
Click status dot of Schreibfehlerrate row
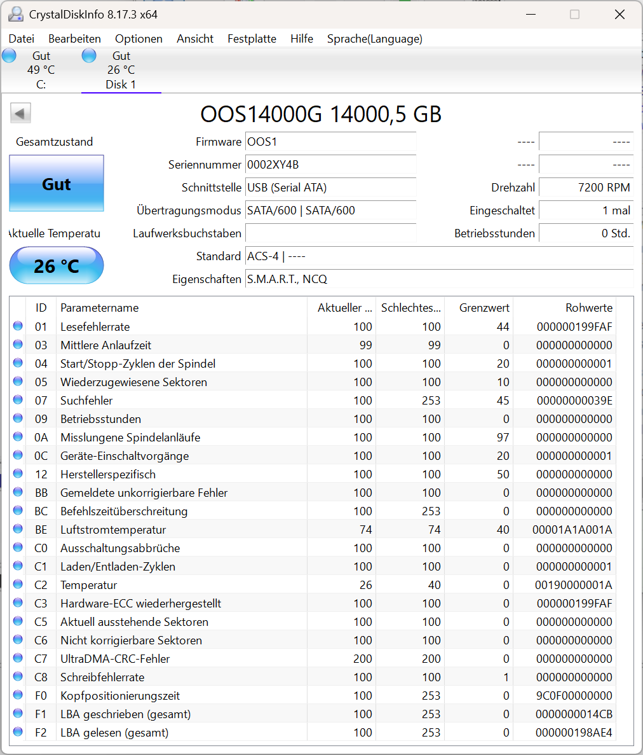pyautogui.click(x=18, y=677)
